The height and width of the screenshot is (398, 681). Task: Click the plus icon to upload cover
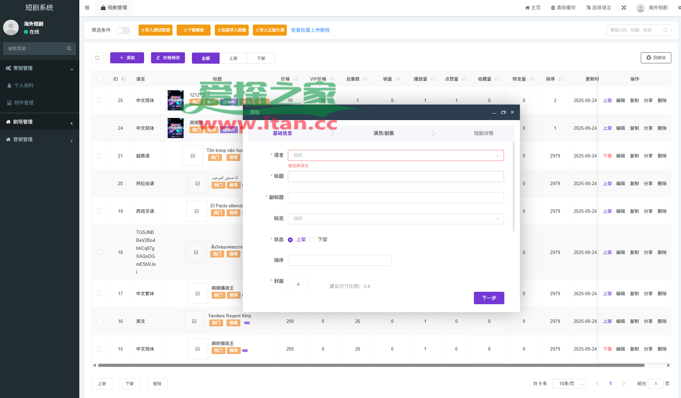point(298,284)
